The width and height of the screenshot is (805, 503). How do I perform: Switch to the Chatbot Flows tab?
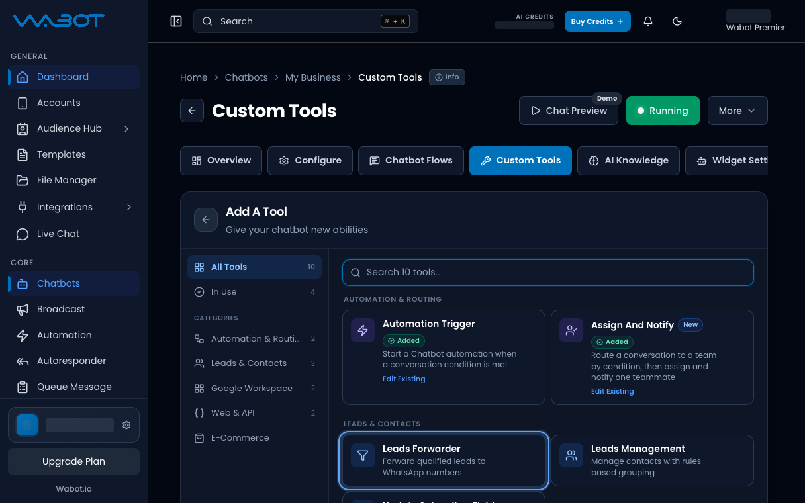[411, 161]
